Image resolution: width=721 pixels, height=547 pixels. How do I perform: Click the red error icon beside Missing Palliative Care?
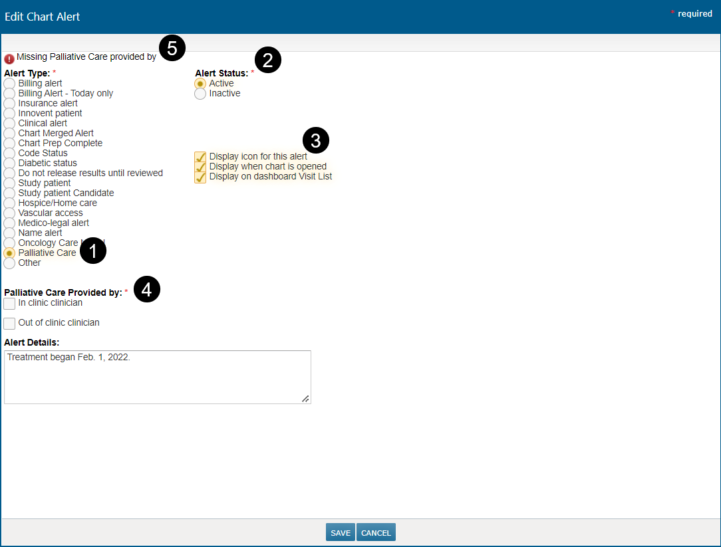(x=9, y=58)
